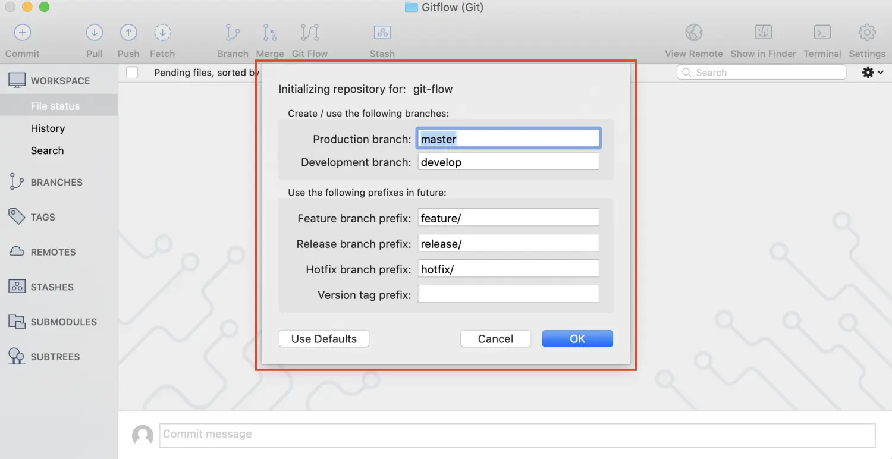This screenshot has height=459, width=892.
Task: Click the user avatar beside commit message
Action: pyautogui.click(x=143, y=436)
